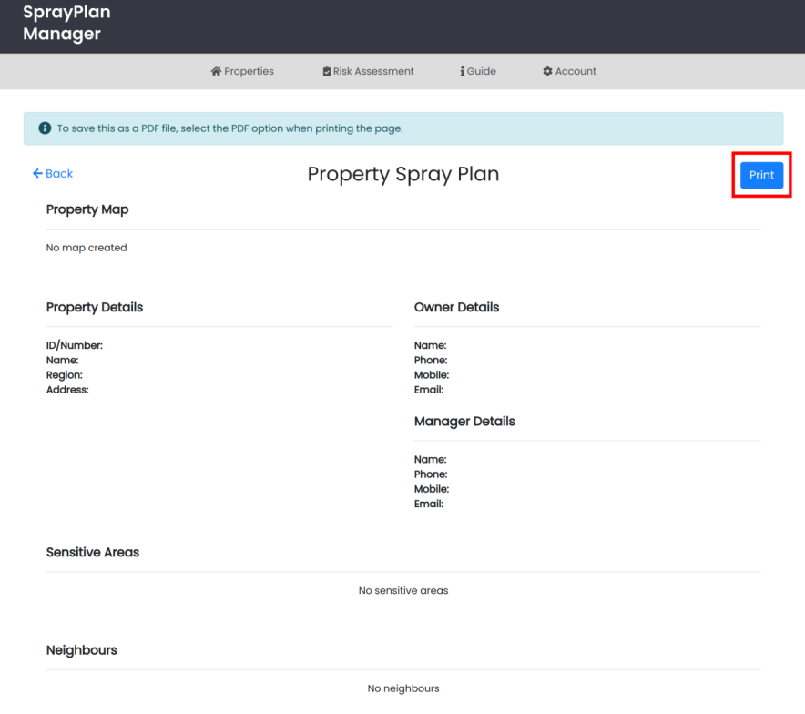
Task: Click the clipboard icon next to Risk Assessment
Action: pyautogui.click(x=326, y=71)
